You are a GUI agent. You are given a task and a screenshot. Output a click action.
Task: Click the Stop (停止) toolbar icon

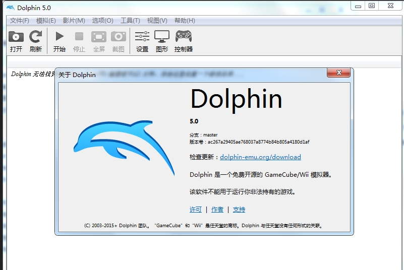tap(79, 41)
